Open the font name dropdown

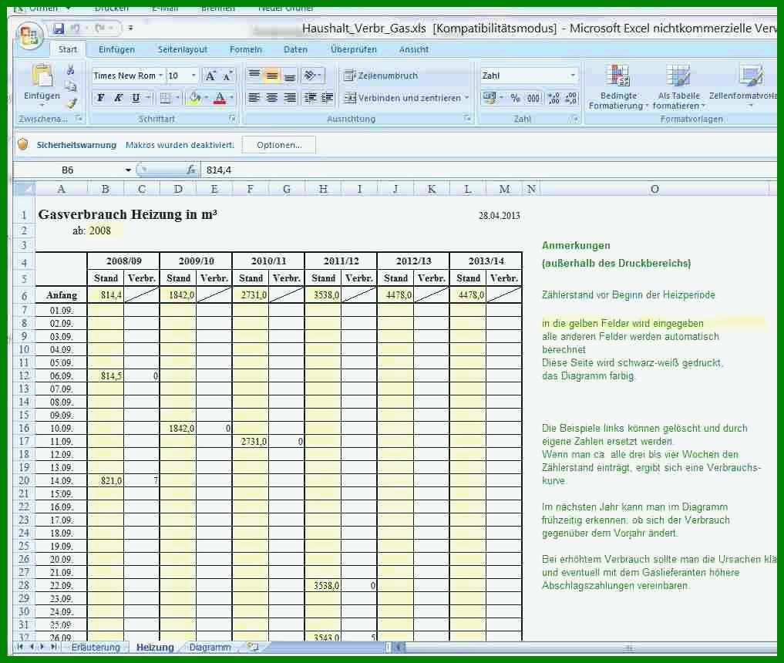click(x=160, y=76)
